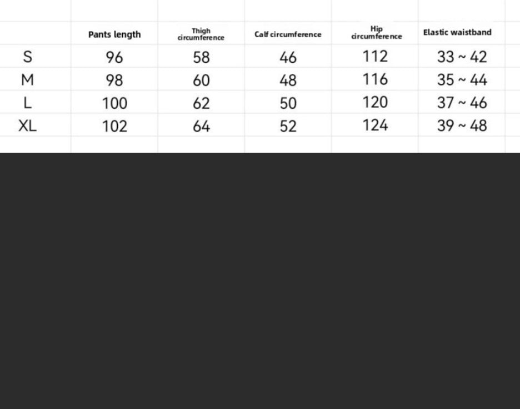Click the XL size row label

tap(28, 125)
